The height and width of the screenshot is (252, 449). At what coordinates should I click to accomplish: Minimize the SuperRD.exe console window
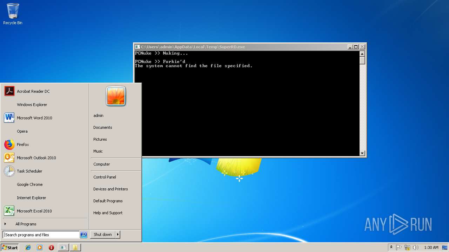[x=350, y=47]
